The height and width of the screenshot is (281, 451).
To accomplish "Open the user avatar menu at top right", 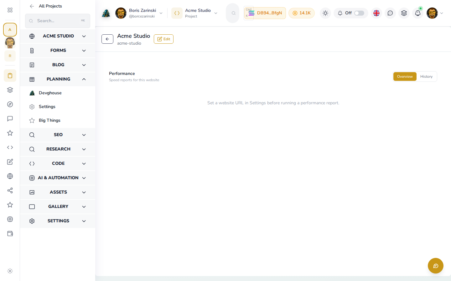I will pyautogui.click(x=435, y=13).
